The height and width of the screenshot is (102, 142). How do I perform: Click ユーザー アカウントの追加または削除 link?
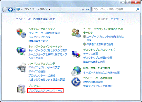pyautogui.click(x=105, y=38)
